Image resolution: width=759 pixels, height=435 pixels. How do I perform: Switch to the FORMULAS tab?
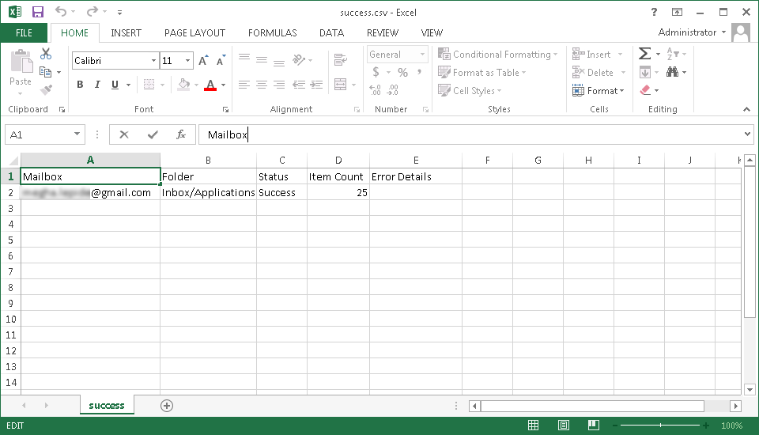272,33
